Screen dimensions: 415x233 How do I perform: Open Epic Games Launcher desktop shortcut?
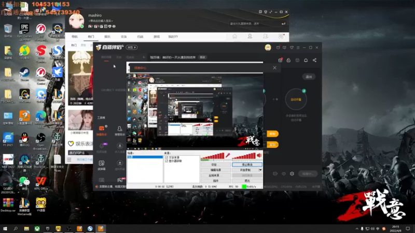24,32
